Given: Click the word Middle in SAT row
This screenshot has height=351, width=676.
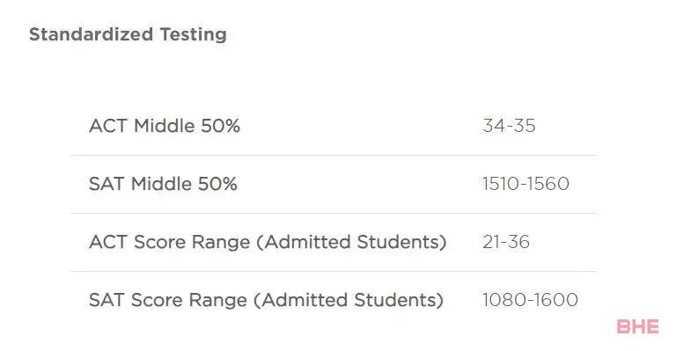Looking at the screenshot, I should click(161, 184).
